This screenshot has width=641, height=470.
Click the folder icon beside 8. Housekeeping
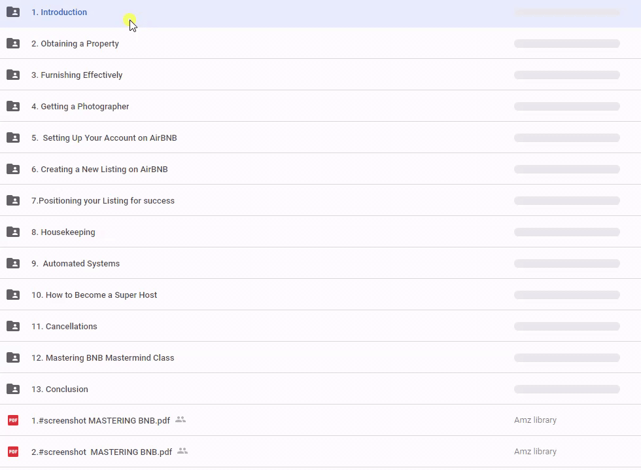13,232
